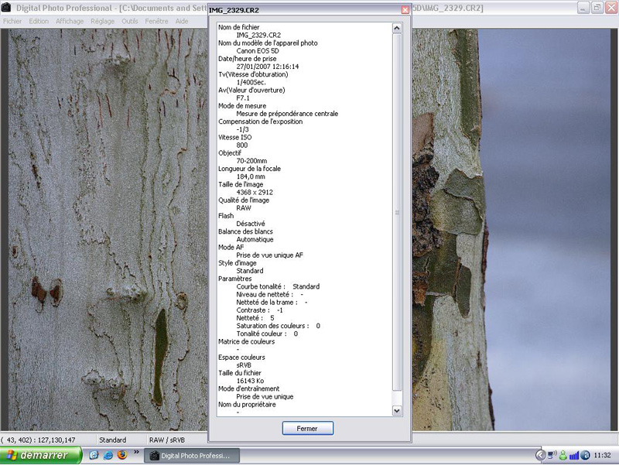Show hidden system tray icons with round arrow
This screenshot has width=619, height=469.
(x=540, y=456)
